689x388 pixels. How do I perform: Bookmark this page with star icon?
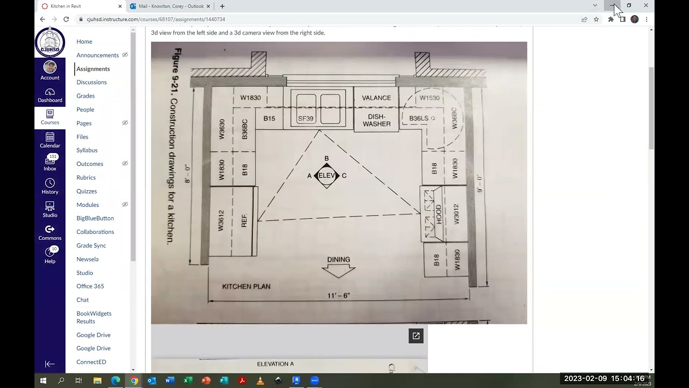click(596, 19)
